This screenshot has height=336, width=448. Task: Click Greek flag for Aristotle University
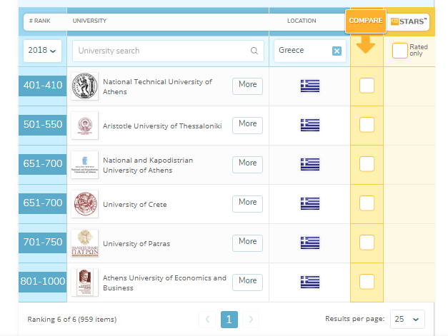310,126
